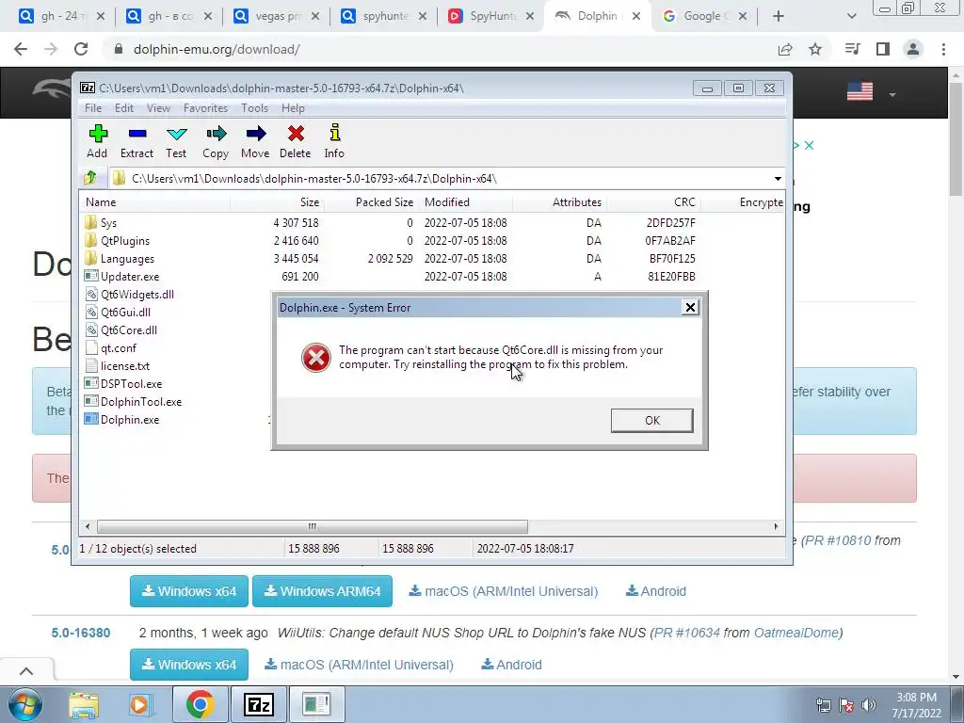Click the Add toolbar icon in 7-Zip

pyautogui.click(x=97, y=141)
